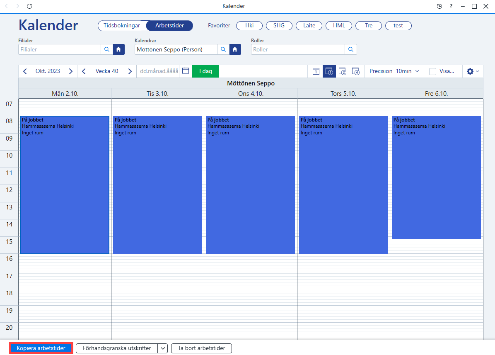The width and height of the screenshot is (495, 355).
Task: Choose the HML favorite
Action: tap(339, 26)
